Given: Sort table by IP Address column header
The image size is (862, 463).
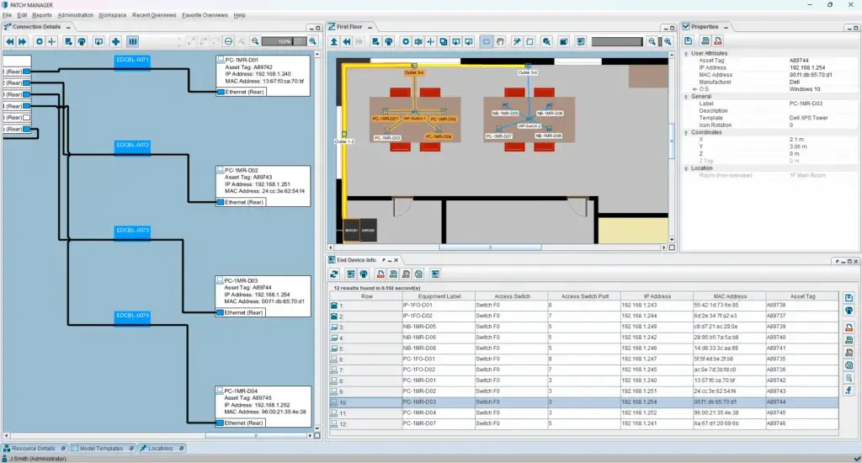Looking at the screenshot, I should click(x=657, y=296).
